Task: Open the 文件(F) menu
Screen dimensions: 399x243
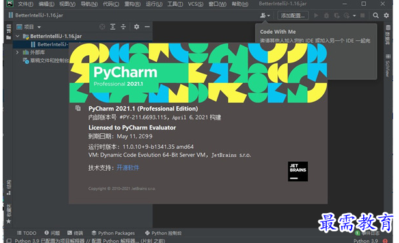Action: point(25,4)
